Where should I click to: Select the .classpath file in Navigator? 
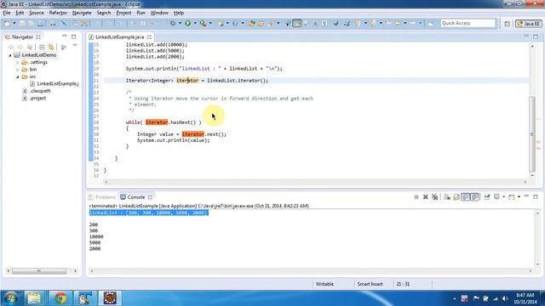pyautogui.click(x=37, y=91)
